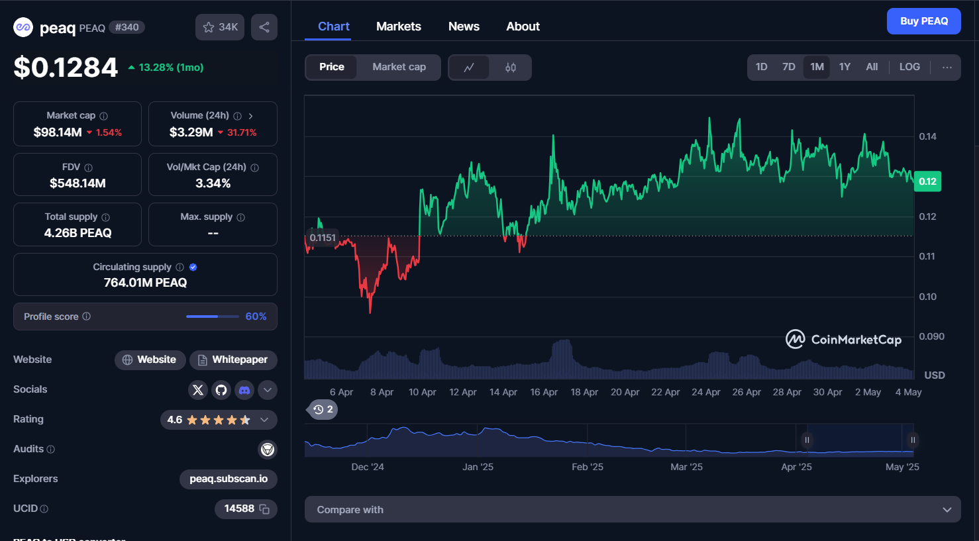Open the Whitepaper link
Viewport: 979px width, 541px height.
(233, 360)
